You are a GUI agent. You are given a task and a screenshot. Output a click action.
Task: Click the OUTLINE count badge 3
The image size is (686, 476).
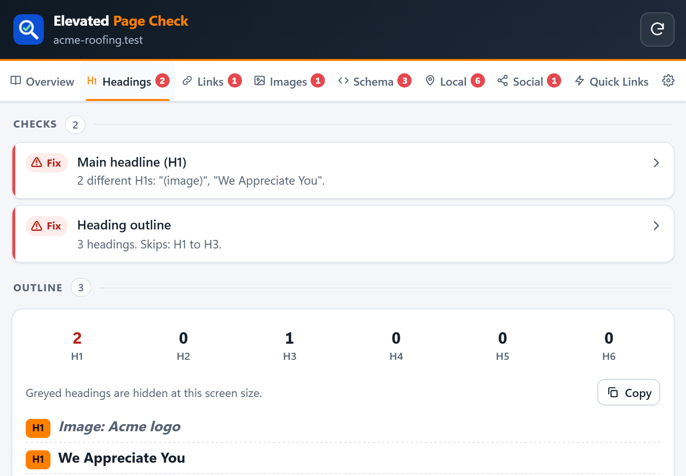tap(81, 288)
